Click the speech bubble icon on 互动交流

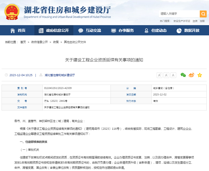point(80,30)
